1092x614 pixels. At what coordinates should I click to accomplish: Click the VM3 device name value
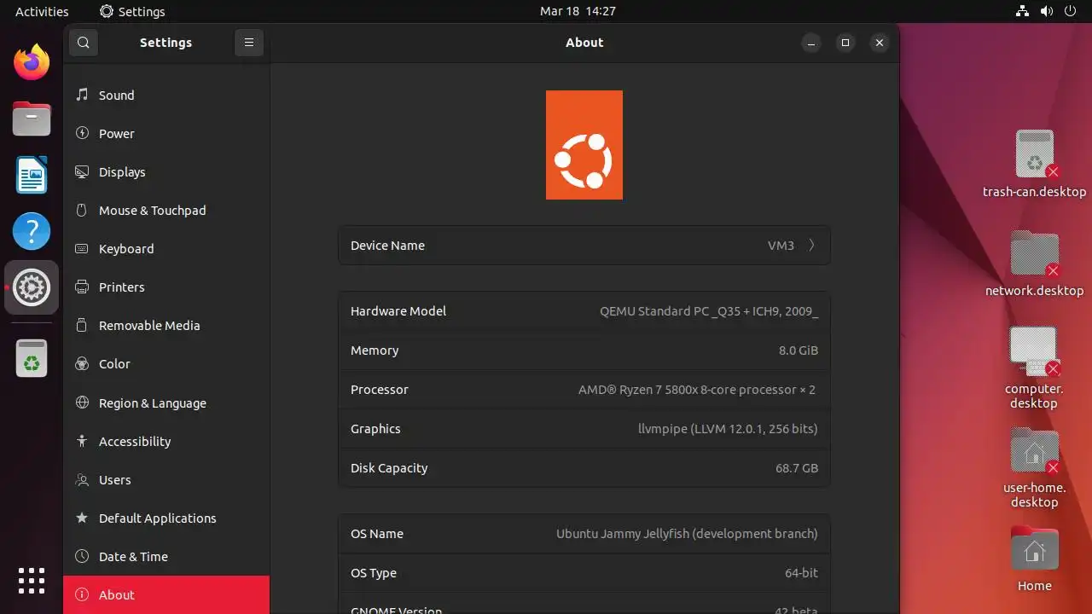coord(781,246)
